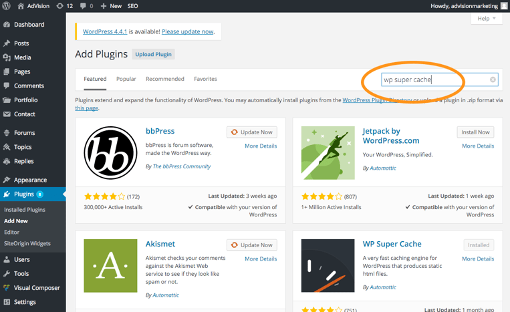
Task: Open the WP Super Cache title
Action: tap(392, 244)
